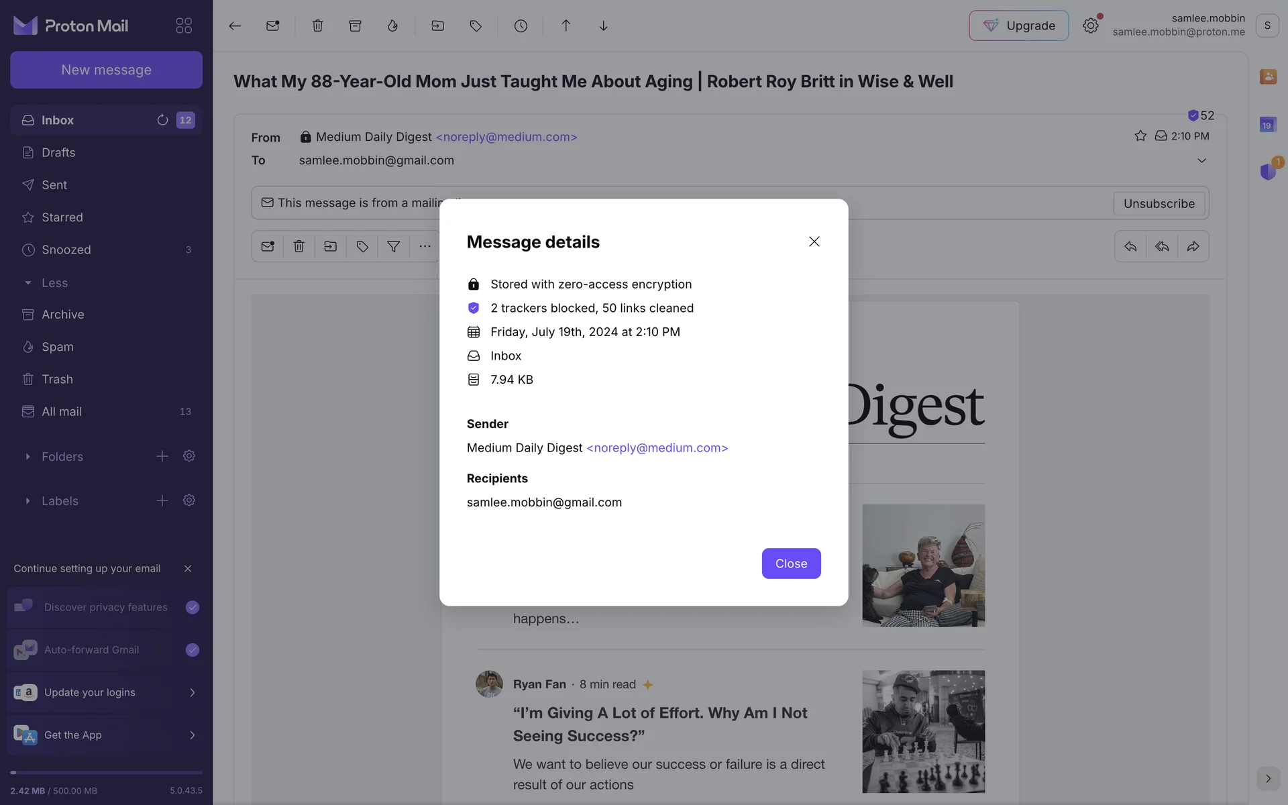The height and width of the screenshot is (805, 1288).
Task: Click the Snooze clock icon in the toolbar
Action: click(x=521, y=25)
